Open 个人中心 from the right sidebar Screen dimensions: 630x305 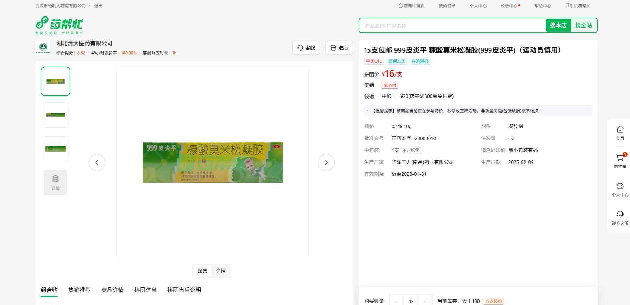coord(620,190)
